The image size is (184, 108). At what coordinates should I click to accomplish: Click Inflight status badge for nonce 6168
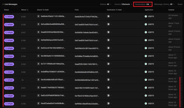9,25
